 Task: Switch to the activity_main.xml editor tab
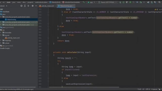47,6
